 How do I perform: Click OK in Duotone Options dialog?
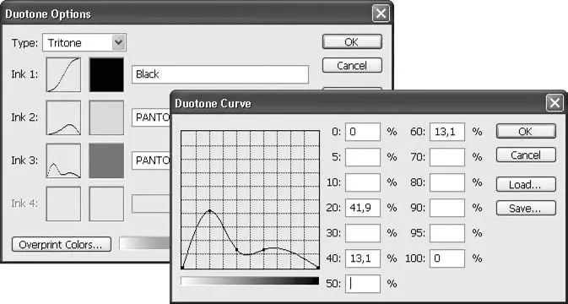click(x=352, y=41)
